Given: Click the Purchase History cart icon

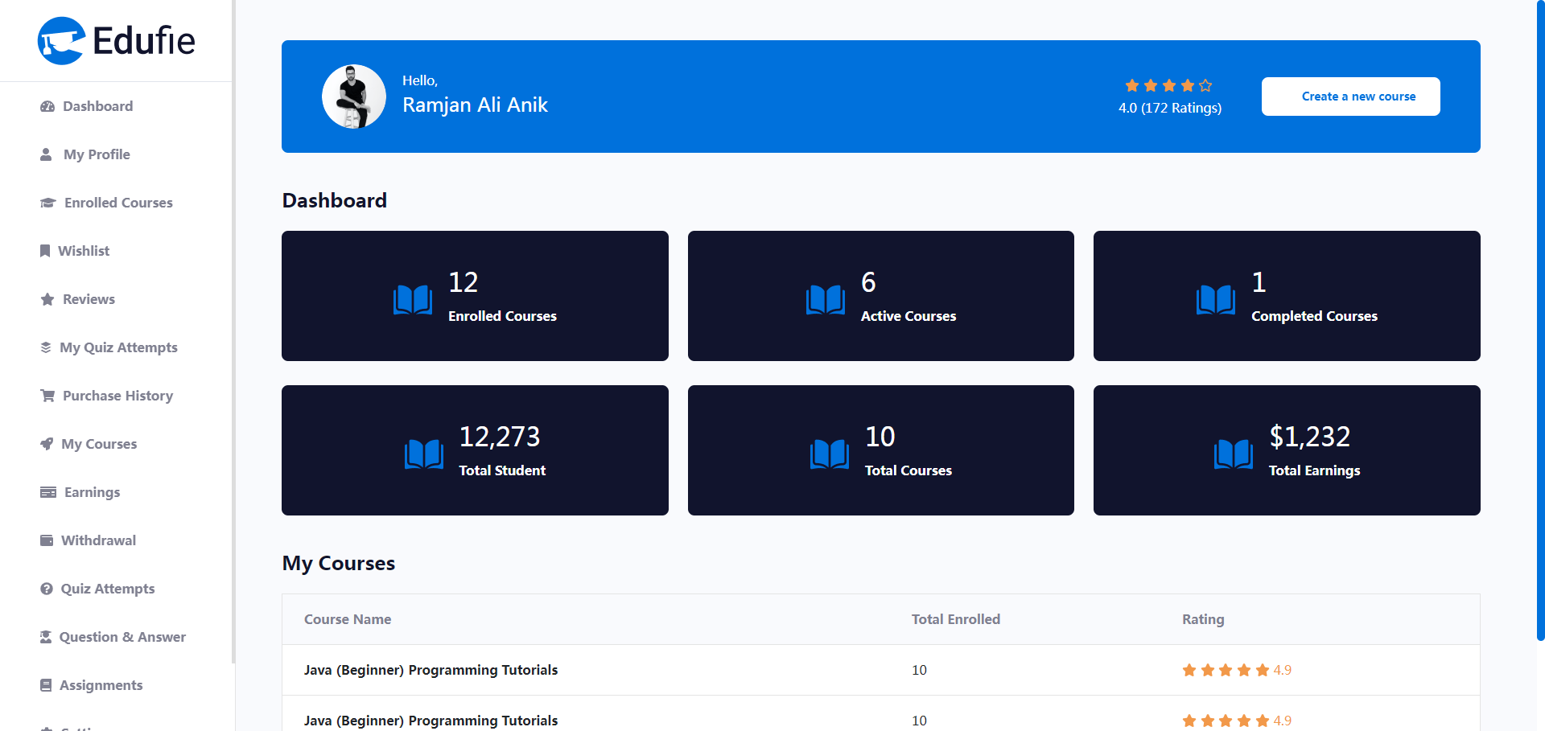Looking at the screenshot, I should [x=47, y=396].
